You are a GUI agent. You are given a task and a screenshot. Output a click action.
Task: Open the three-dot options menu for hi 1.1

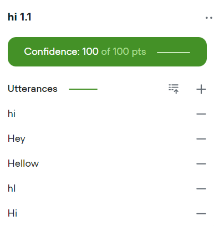pos(209,18)
